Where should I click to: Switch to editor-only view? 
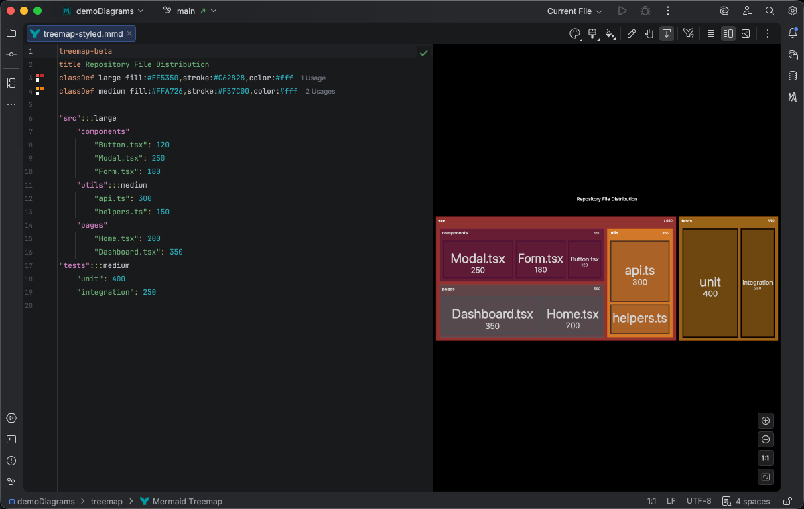click(711, 33)
